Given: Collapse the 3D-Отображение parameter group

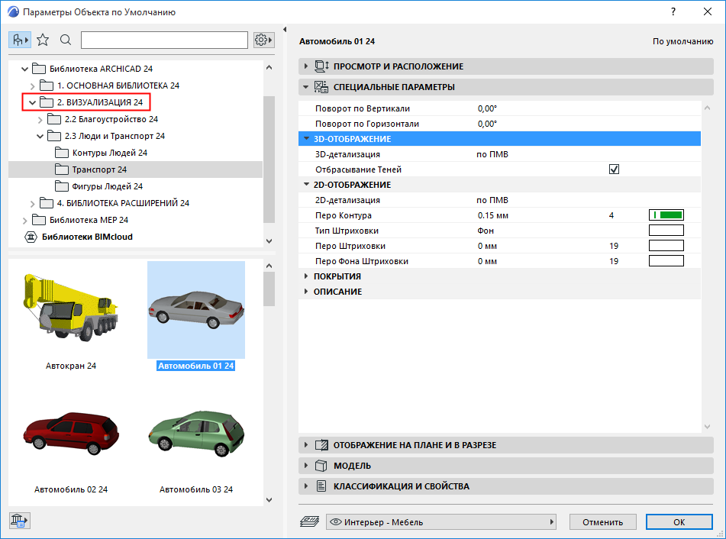Looking at the screenshot, I should point(305,138).
